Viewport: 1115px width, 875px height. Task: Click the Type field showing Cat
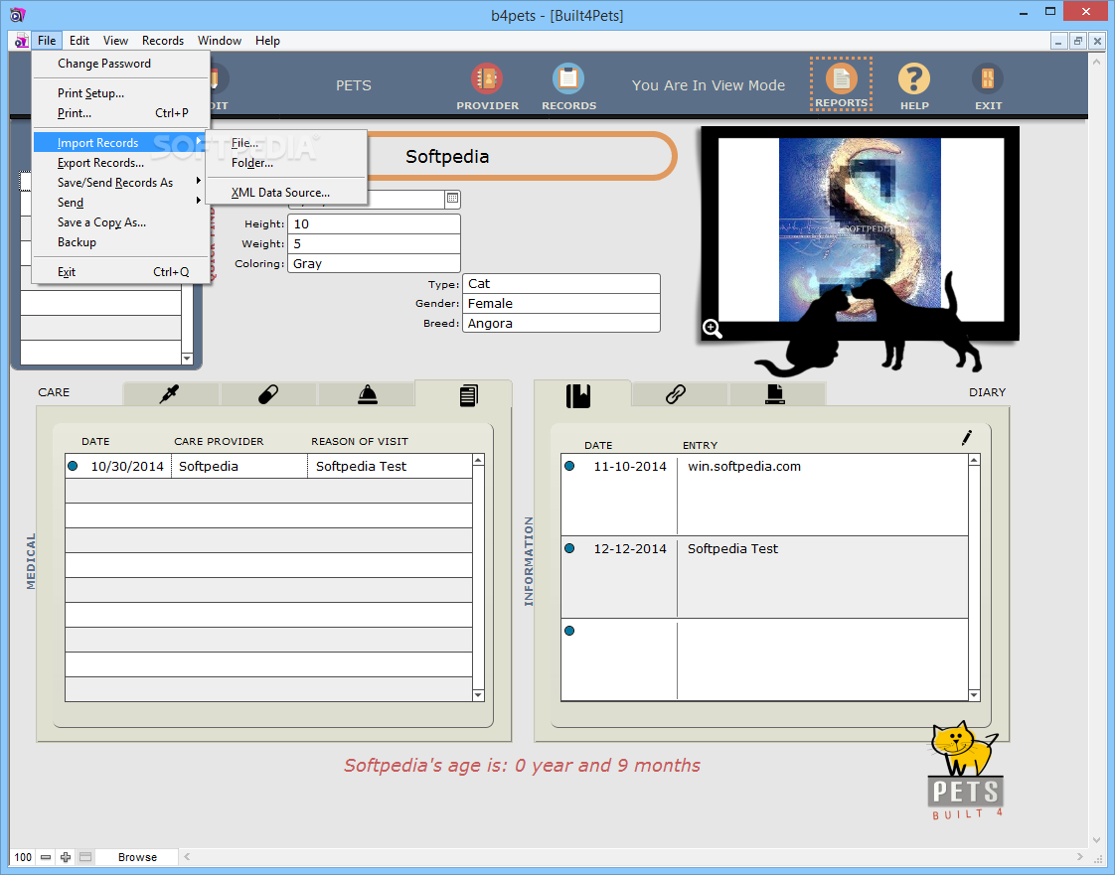pos(561,284)
